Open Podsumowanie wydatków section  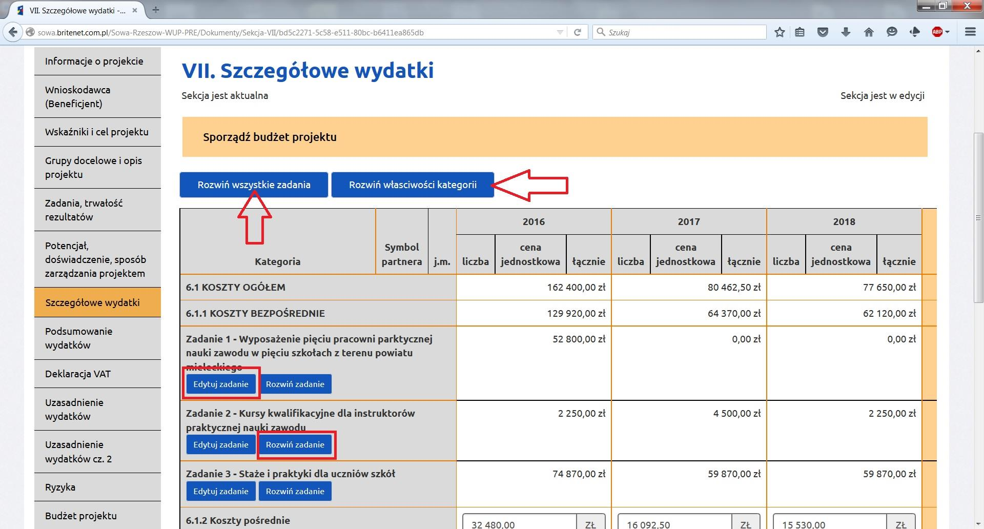97,338
